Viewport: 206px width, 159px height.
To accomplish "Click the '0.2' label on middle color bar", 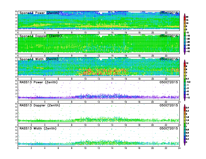I will 188,79.
